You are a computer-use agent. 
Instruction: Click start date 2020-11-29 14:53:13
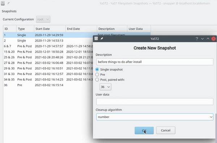[49, 41]
